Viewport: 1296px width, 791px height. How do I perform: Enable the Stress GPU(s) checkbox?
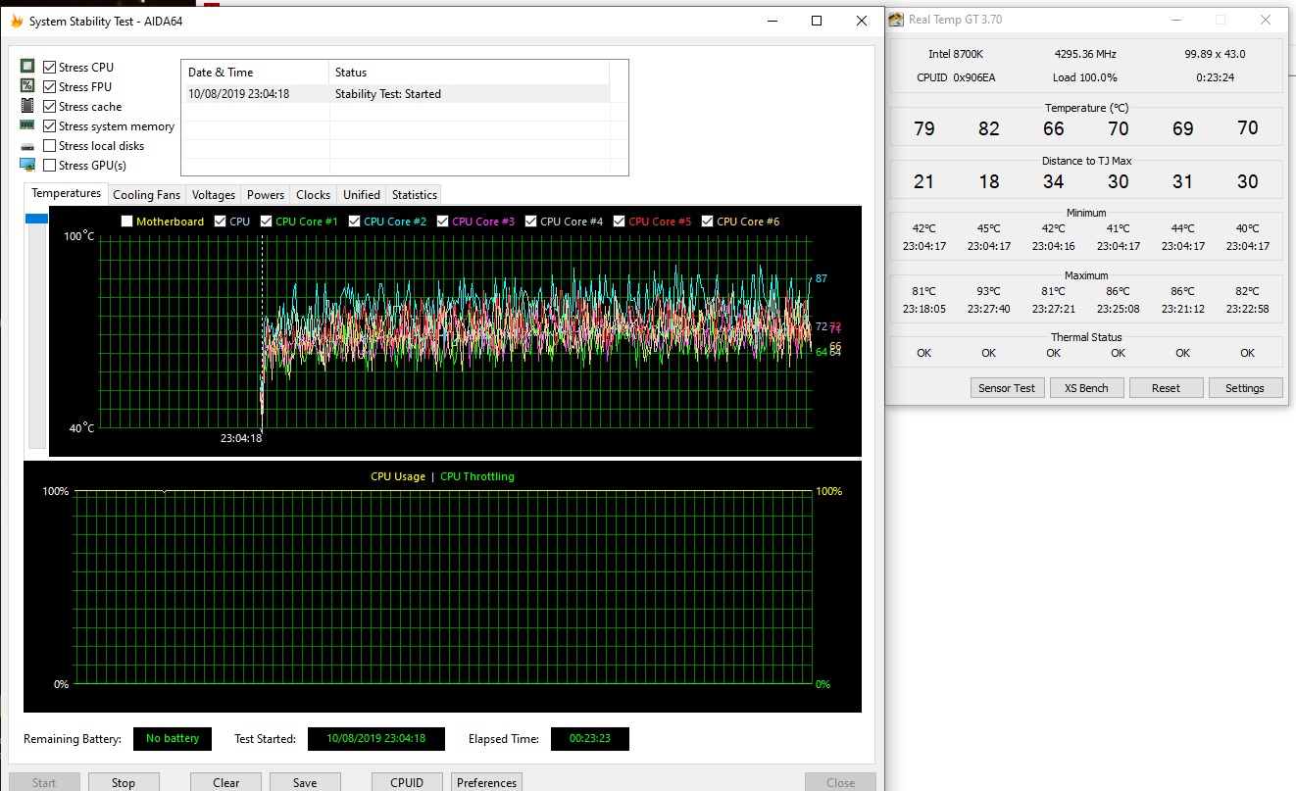(50, 165)
